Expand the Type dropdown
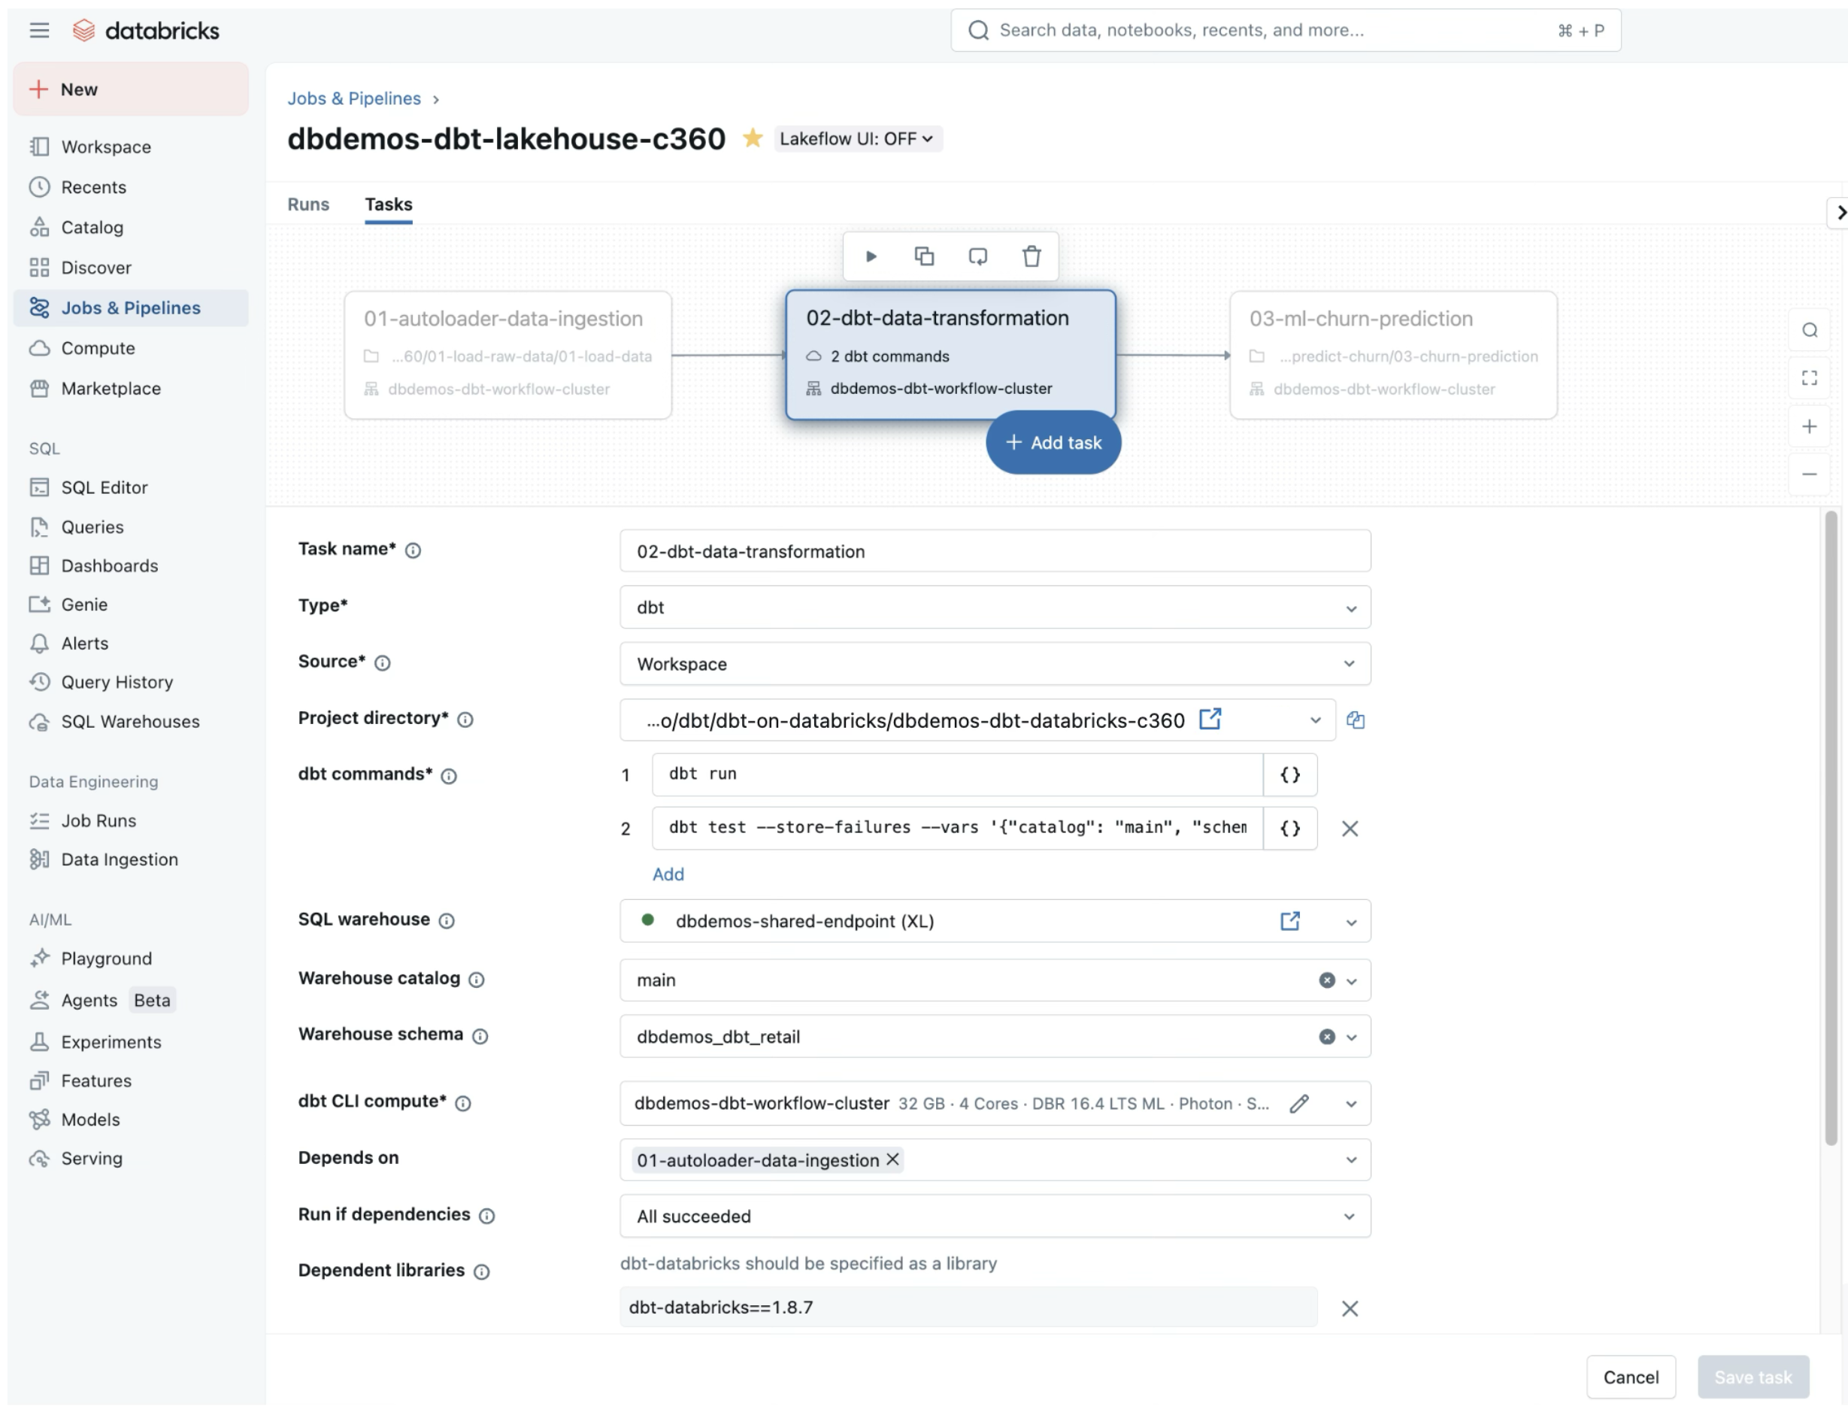1848x1406 pixels. (995, 608)
